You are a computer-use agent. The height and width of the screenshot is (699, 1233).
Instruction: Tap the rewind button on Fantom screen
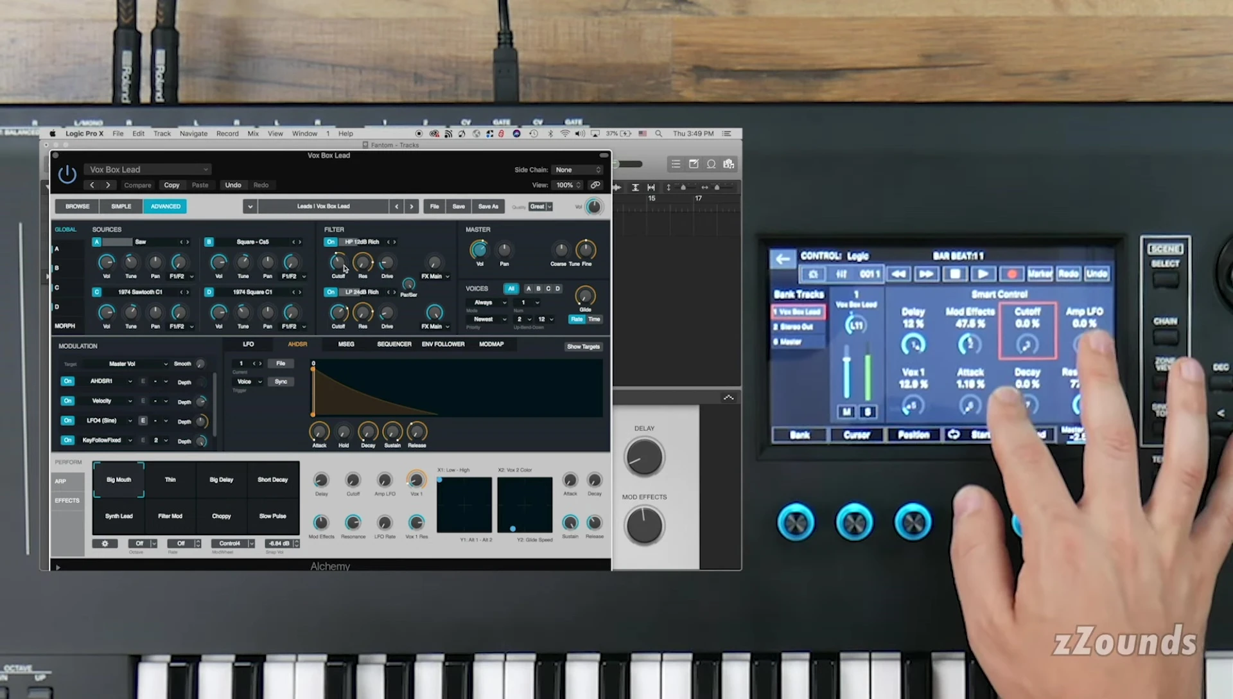(898, 274)
